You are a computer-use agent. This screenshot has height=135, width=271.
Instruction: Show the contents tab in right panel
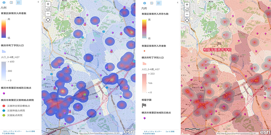pyautogui.click(x=152, y=3)
